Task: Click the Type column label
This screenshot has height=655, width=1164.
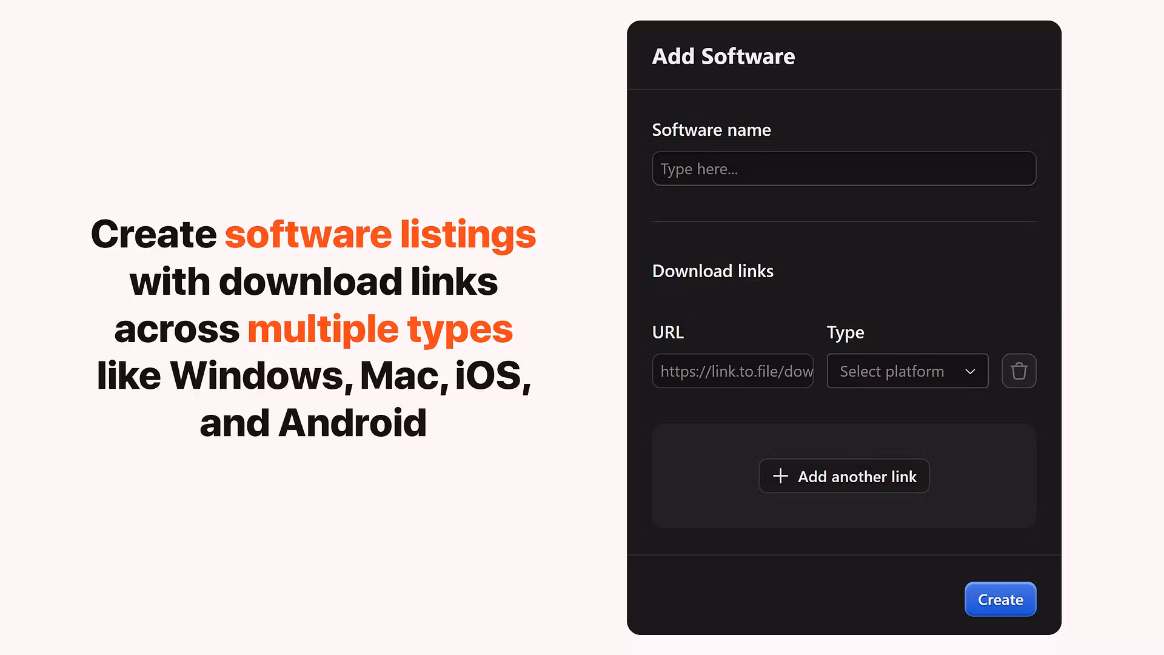Action: [845, 332]
